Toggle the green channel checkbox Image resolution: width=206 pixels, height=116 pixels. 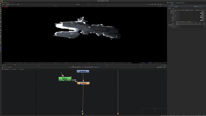[187, 10]
